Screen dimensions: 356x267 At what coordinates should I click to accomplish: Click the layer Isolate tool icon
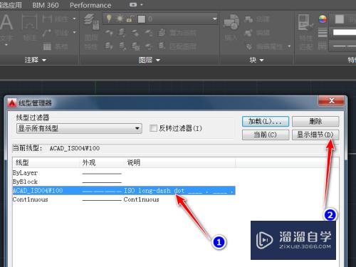122,33
